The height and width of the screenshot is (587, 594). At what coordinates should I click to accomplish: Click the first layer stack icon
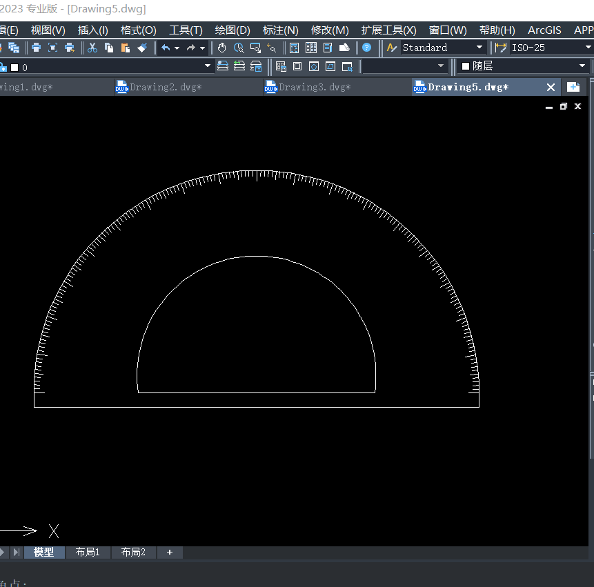click(x=223, y=66)
